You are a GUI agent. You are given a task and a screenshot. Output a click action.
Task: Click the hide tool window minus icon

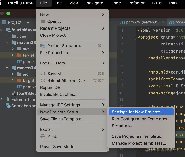[x=113, y=22]
